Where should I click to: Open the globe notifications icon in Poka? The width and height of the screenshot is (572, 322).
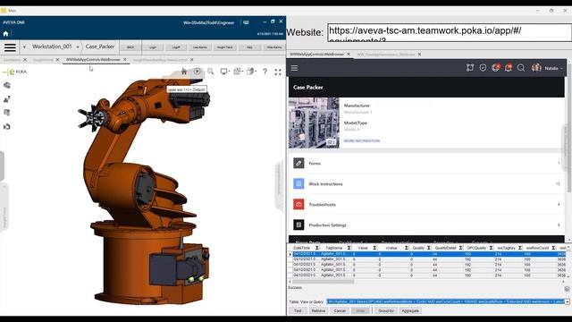point(495,68)
